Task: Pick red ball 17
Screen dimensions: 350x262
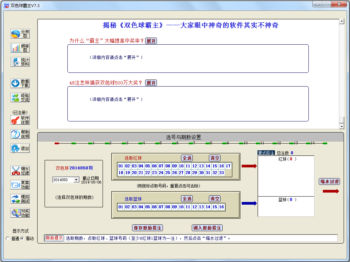Action: click(228, 166)
